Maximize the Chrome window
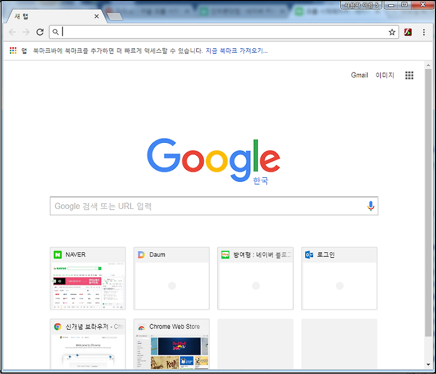The height and width of the screenshot is (374, 436). pyautogui.click(x=405, y=5)
